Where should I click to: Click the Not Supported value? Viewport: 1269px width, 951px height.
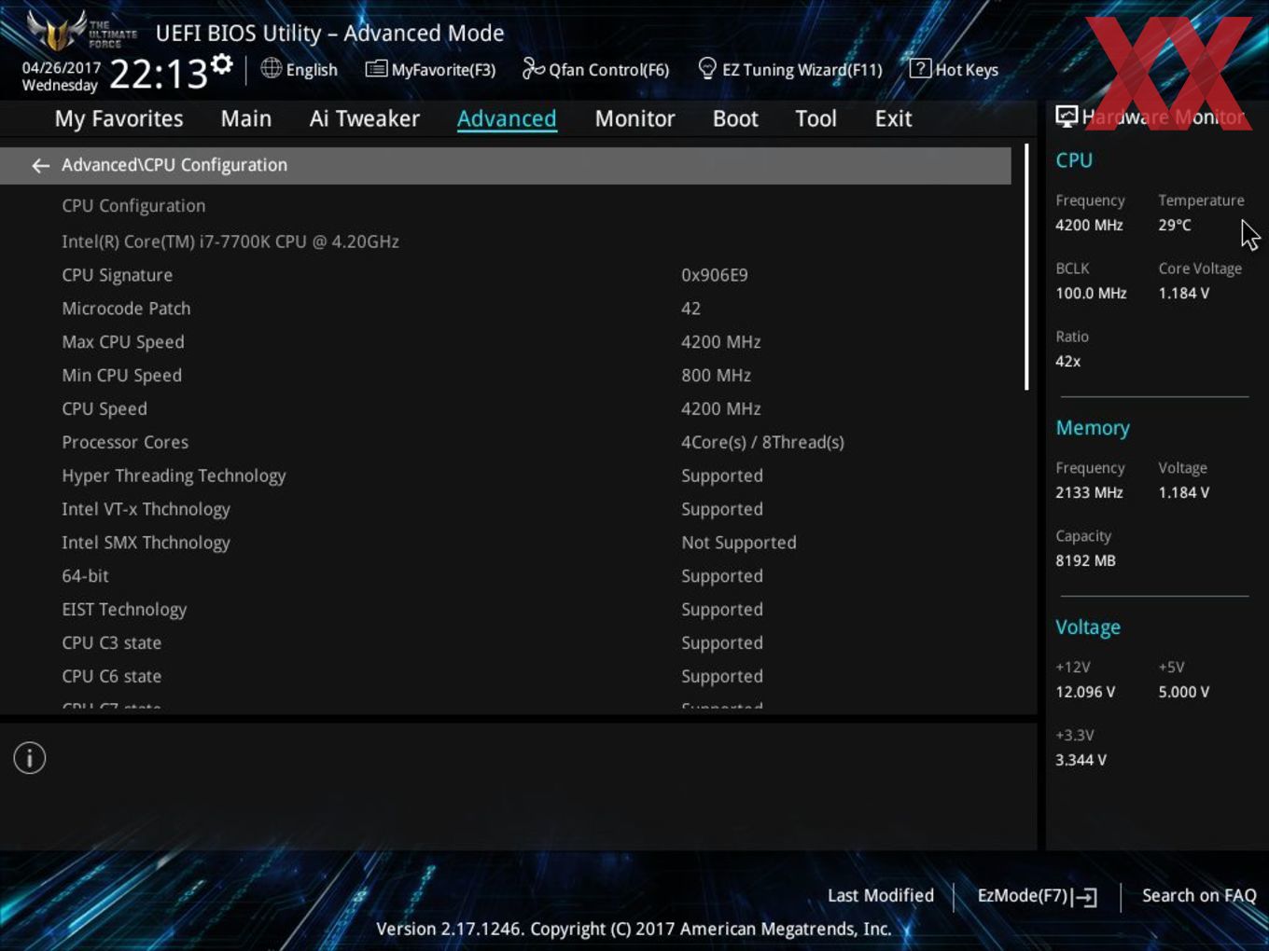tap(739, 543)
